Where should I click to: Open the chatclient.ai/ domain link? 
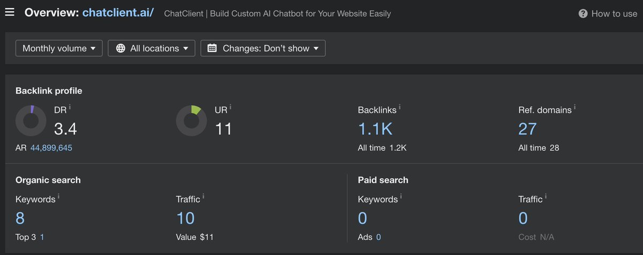118,12
